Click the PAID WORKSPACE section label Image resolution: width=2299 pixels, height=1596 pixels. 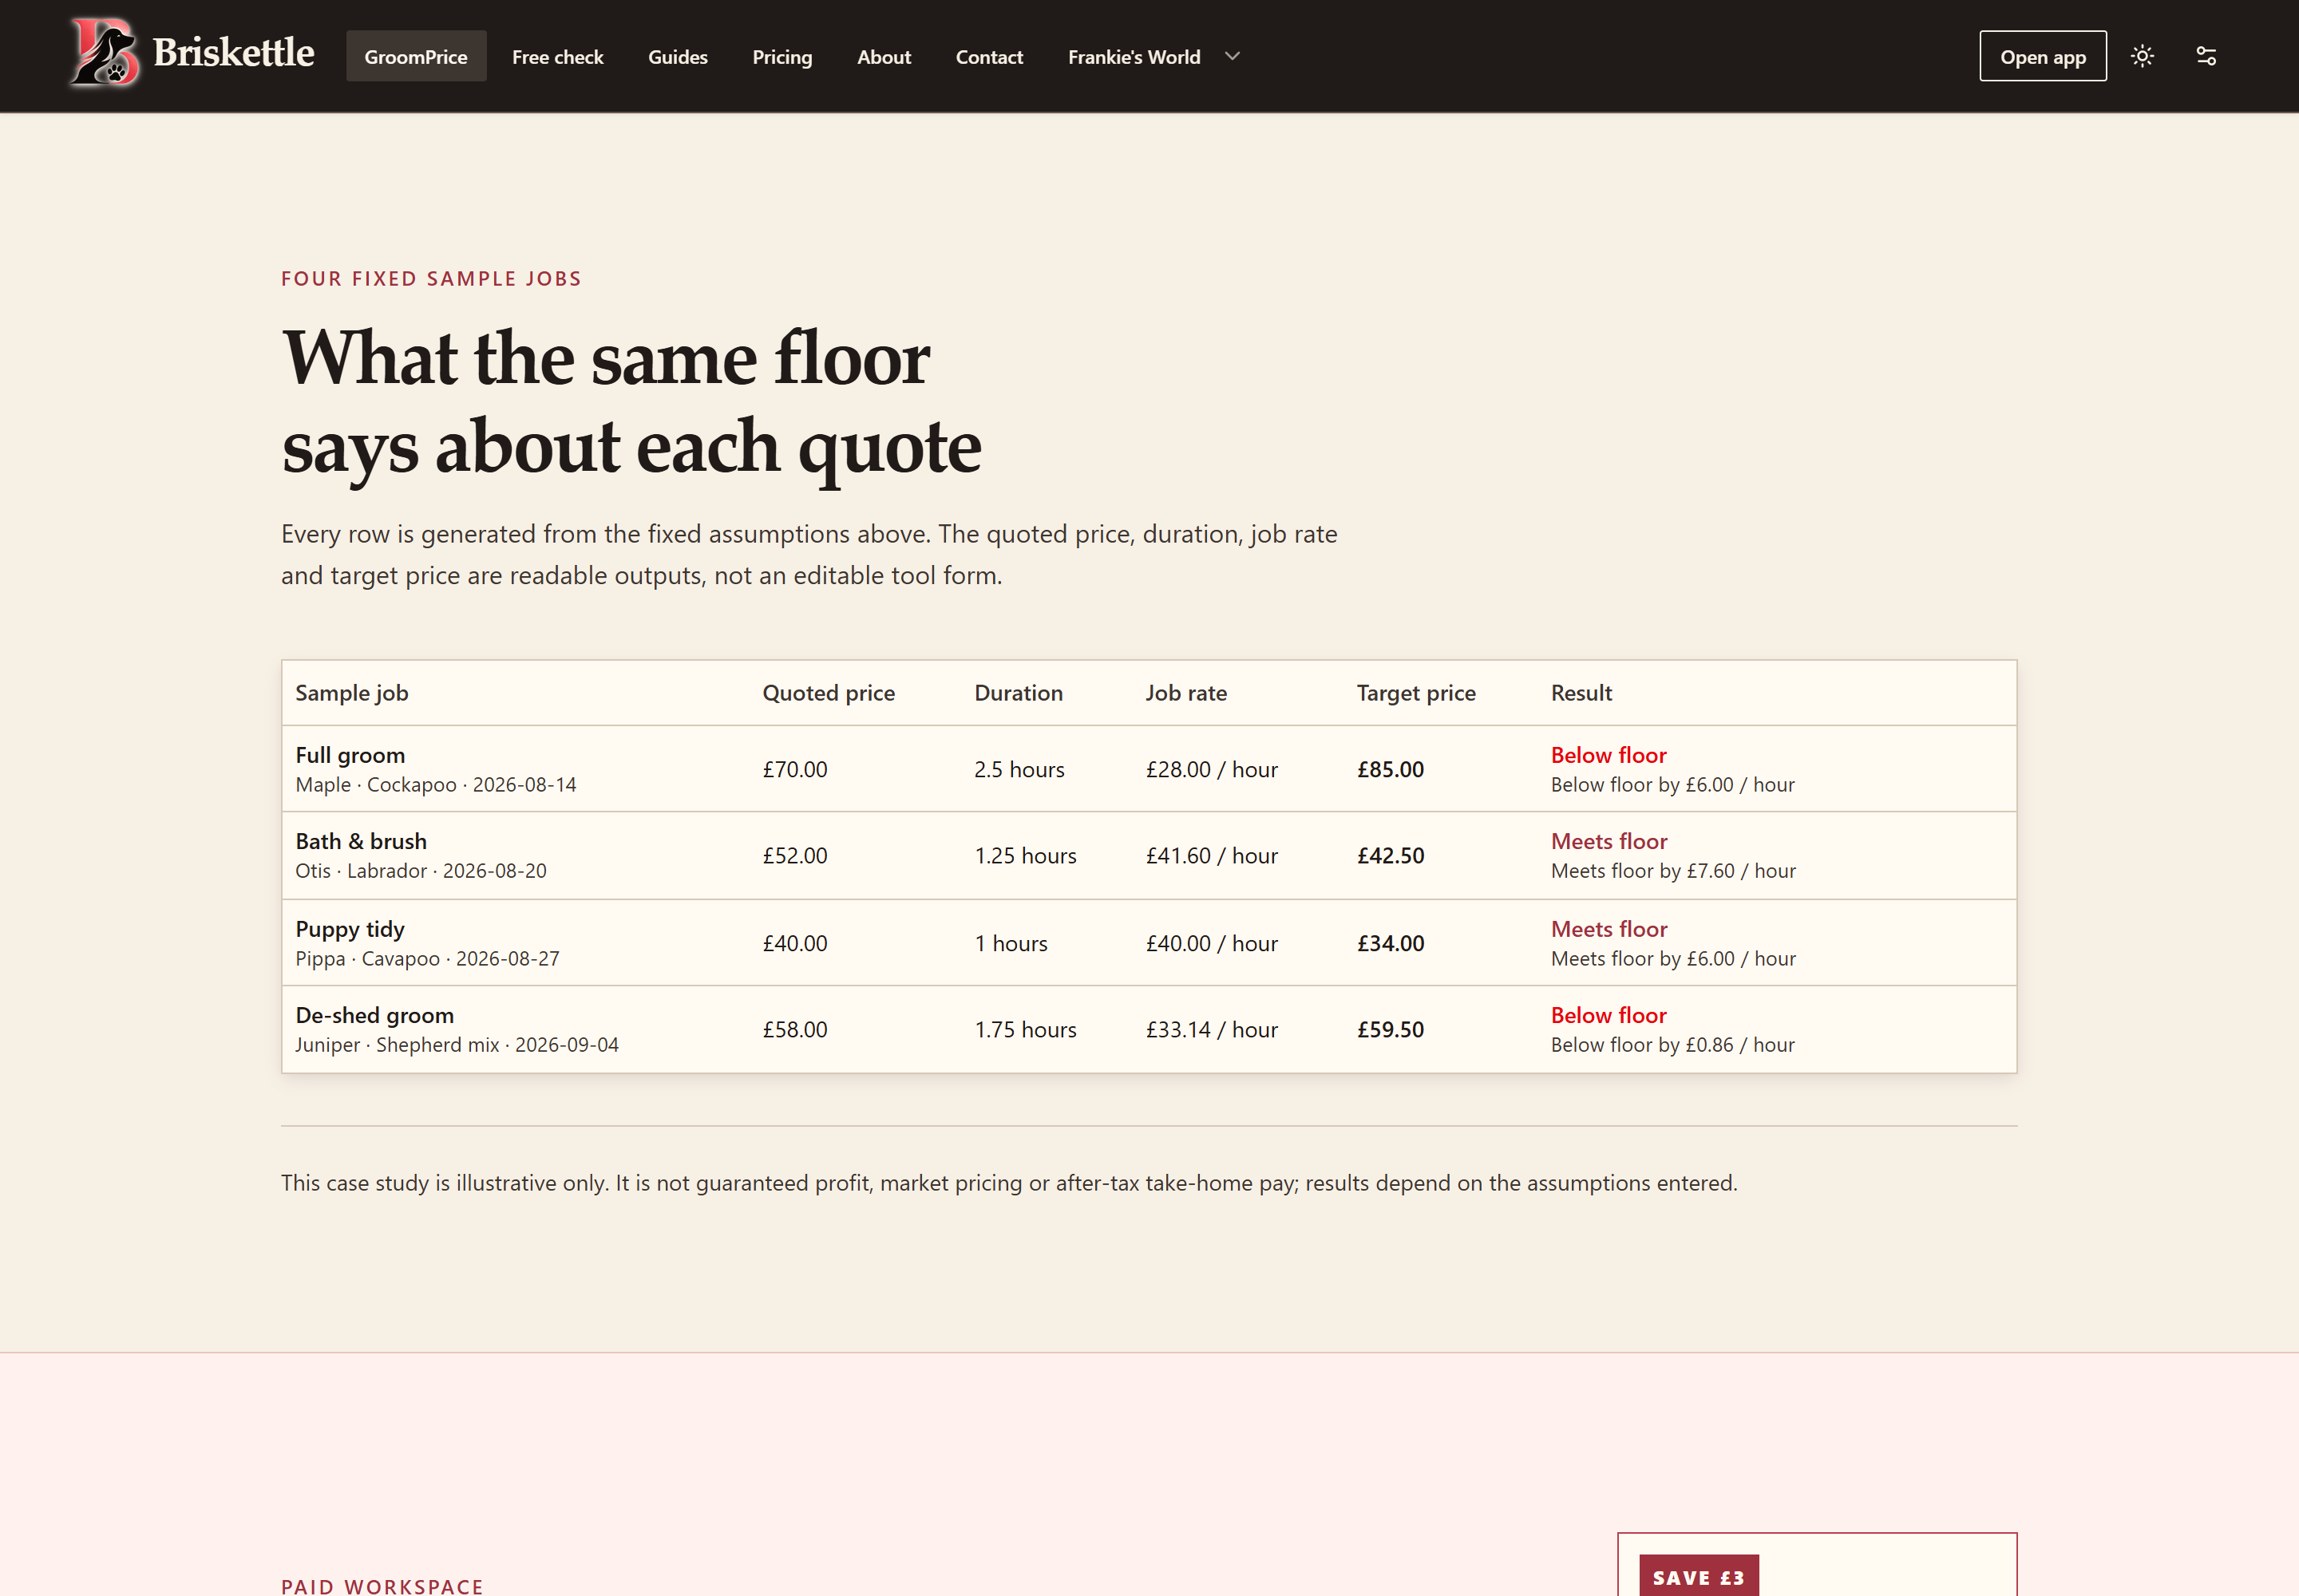coord(382,1586)
